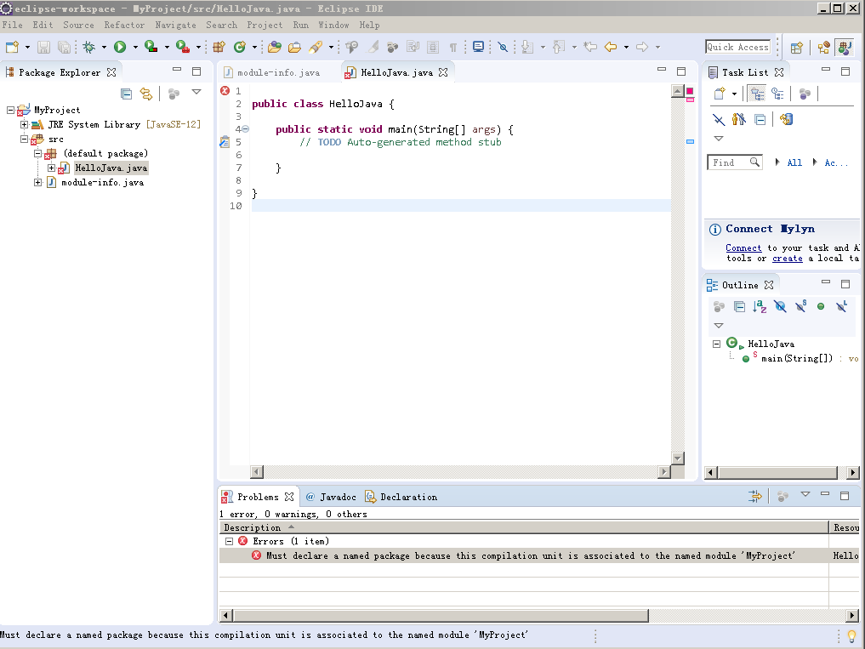Open the Package Explorer View Menu triangle
This screenshot has width=865, height=649.
tap(196, 92)
